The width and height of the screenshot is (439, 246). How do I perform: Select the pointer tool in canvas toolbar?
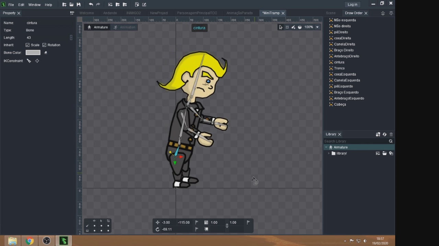281,27
